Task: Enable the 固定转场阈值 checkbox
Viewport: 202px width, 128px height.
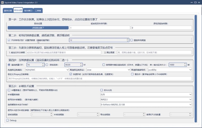Action: 132,40
